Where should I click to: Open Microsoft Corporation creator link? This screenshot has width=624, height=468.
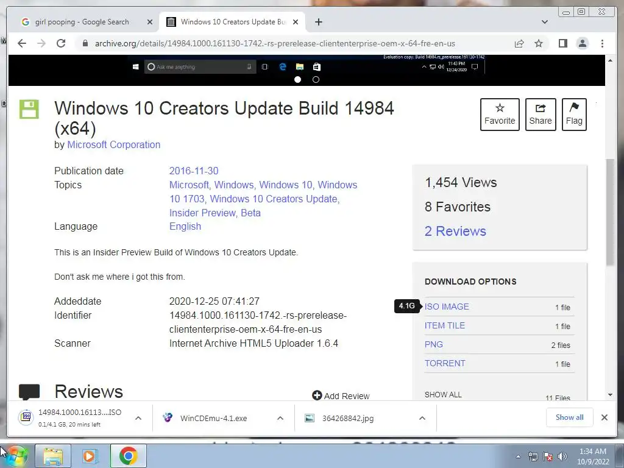point(114,144)
